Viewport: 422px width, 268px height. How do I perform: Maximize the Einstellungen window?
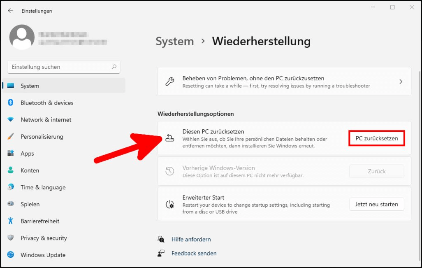coord(392,7)
